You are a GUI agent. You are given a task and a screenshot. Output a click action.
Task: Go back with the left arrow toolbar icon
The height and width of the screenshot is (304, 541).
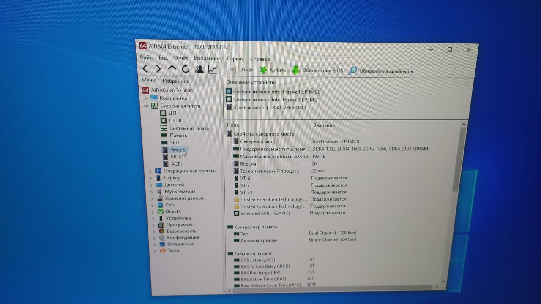coord(145,68)
